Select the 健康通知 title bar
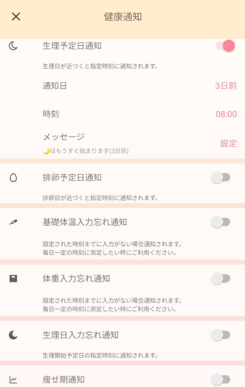Viewport: 245px width, 387px height. [x=122, y=16]
